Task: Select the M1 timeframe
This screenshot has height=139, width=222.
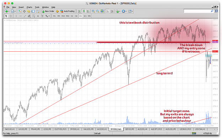Action: (x=54, y=16)
